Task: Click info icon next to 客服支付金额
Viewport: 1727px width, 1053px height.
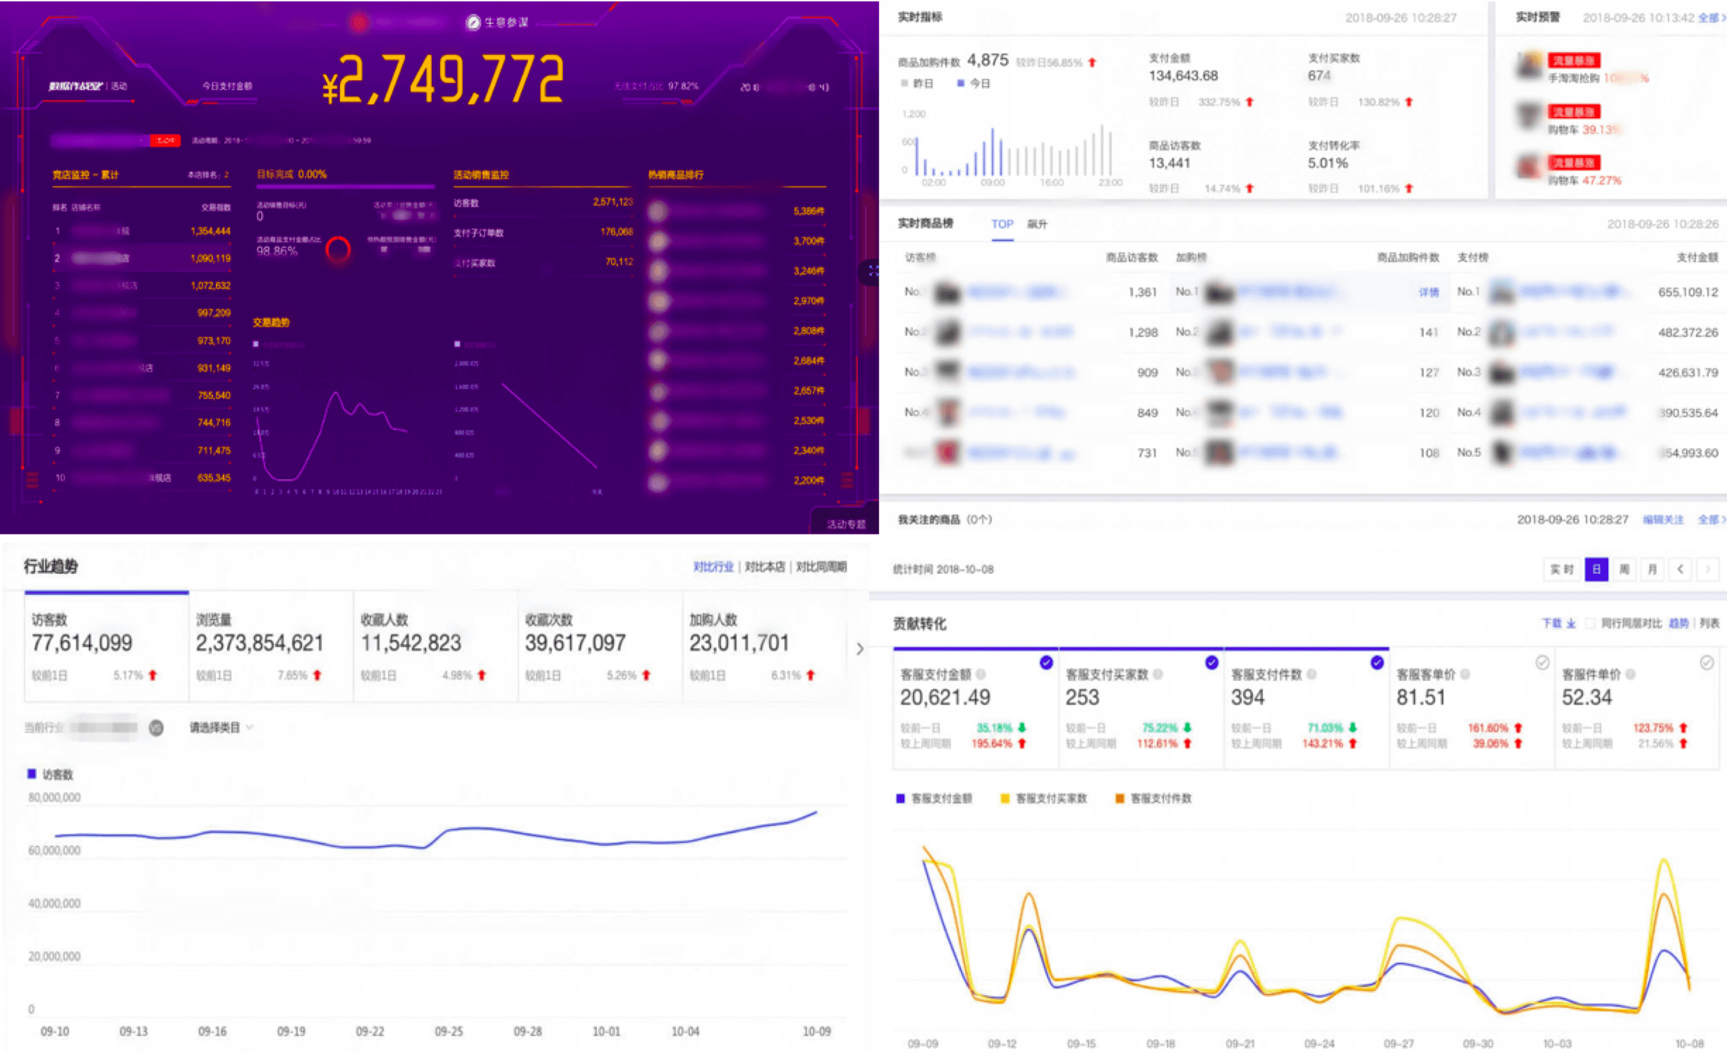Action: click(981, 674)
